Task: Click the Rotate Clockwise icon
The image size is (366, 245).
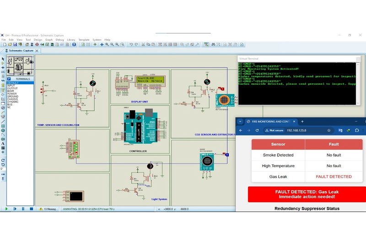Action: click(x=3, y=160)
